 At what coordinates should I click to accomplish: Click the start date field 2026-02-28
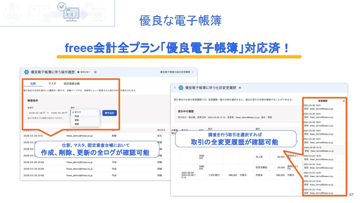(36, 113)
